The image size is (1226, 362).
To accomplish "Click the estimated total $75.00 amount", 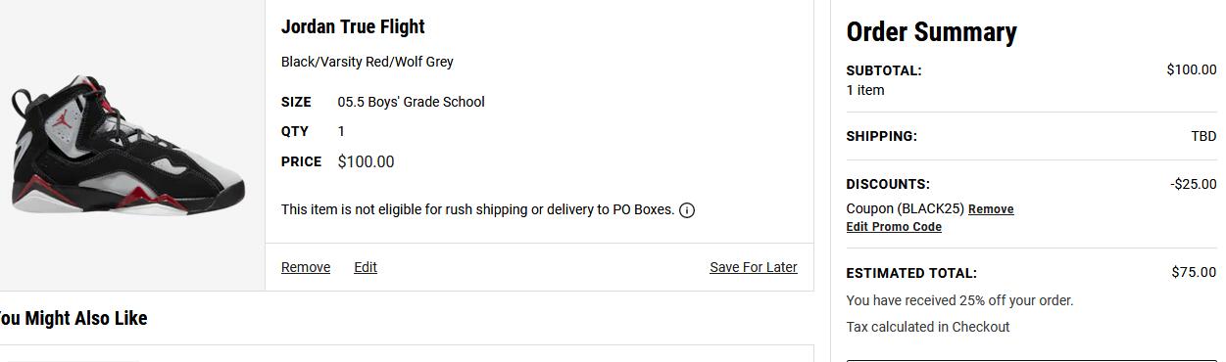I will 1194,272.
